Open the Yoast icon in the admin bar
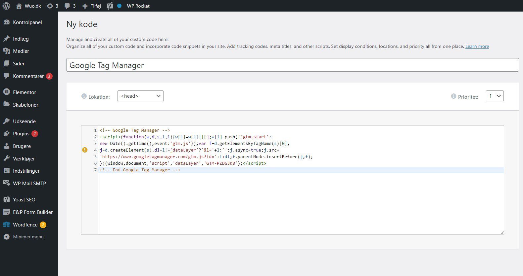 (110, 6)
